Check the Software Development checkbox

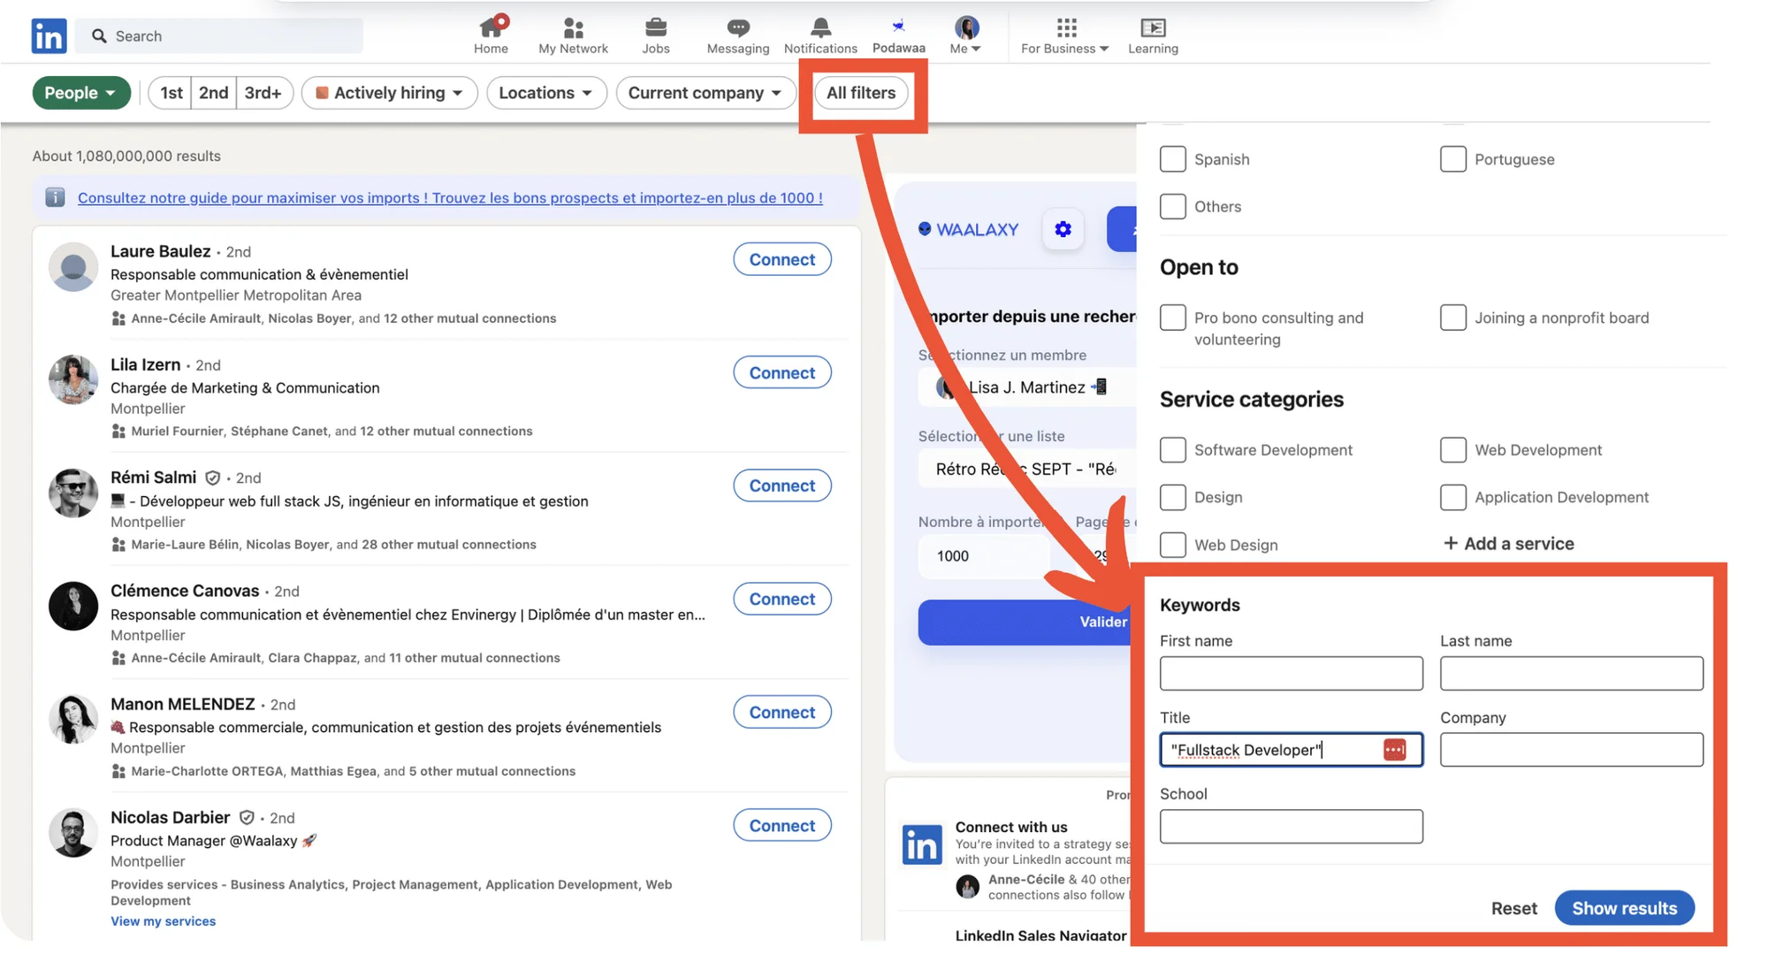pos(1172,449)
